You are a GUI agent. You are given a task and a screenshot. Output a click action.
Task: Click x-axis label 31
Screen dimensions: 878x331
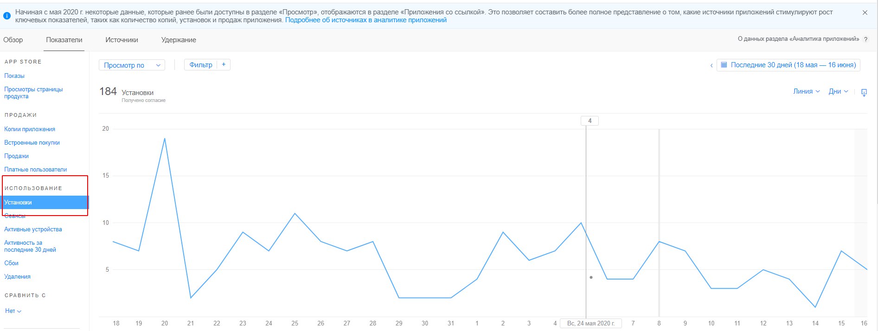(451, 323)
